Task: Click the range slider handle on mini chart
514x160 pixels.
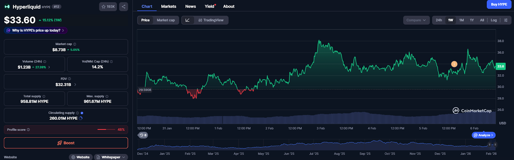Action: point(490,145)
